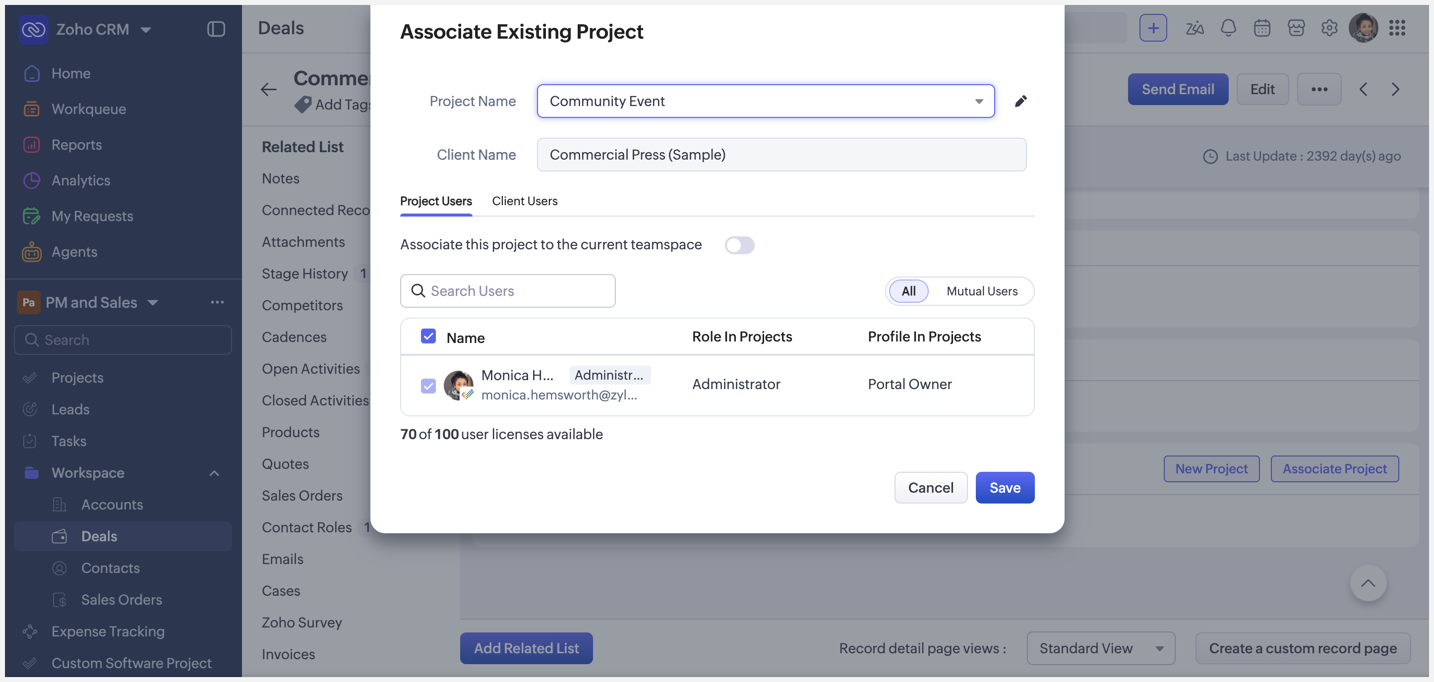Viewport: 1434px width, 682px height.
Task: Go to next record chevron
Action: tap(1395, 89)
